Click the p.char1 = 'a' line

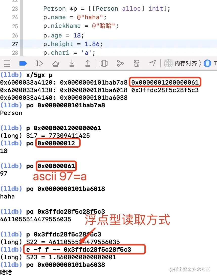point(69,53)
